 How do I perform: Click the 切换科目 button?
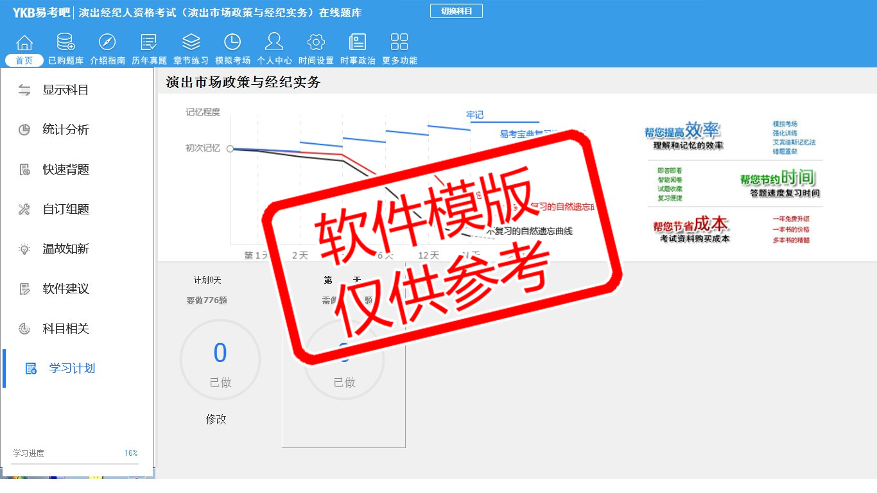coord(456,11)
